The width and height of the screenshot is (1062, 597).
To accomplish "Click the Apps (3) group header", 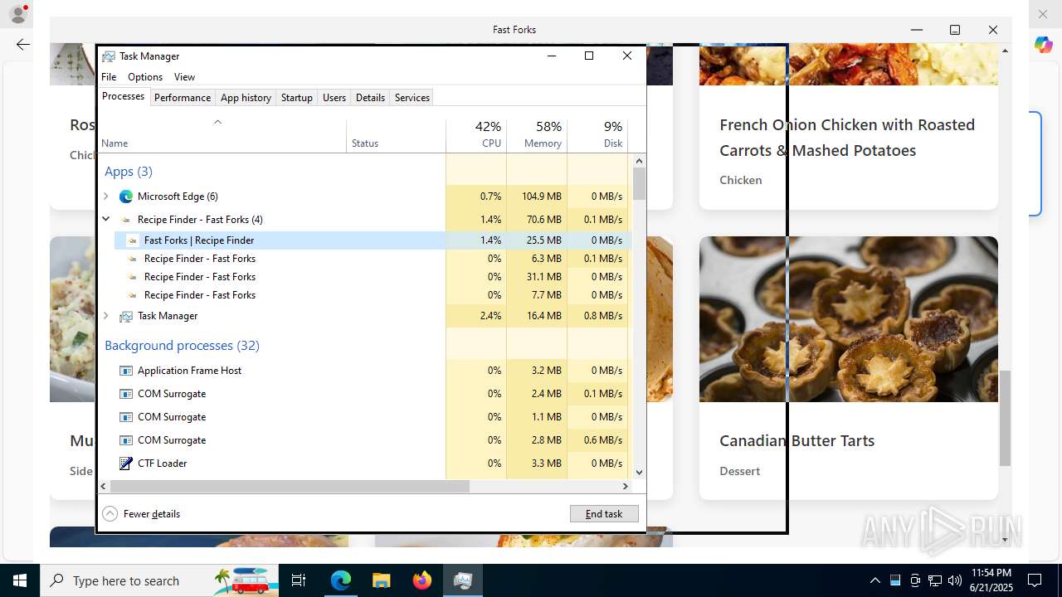I will click(129, 172).
